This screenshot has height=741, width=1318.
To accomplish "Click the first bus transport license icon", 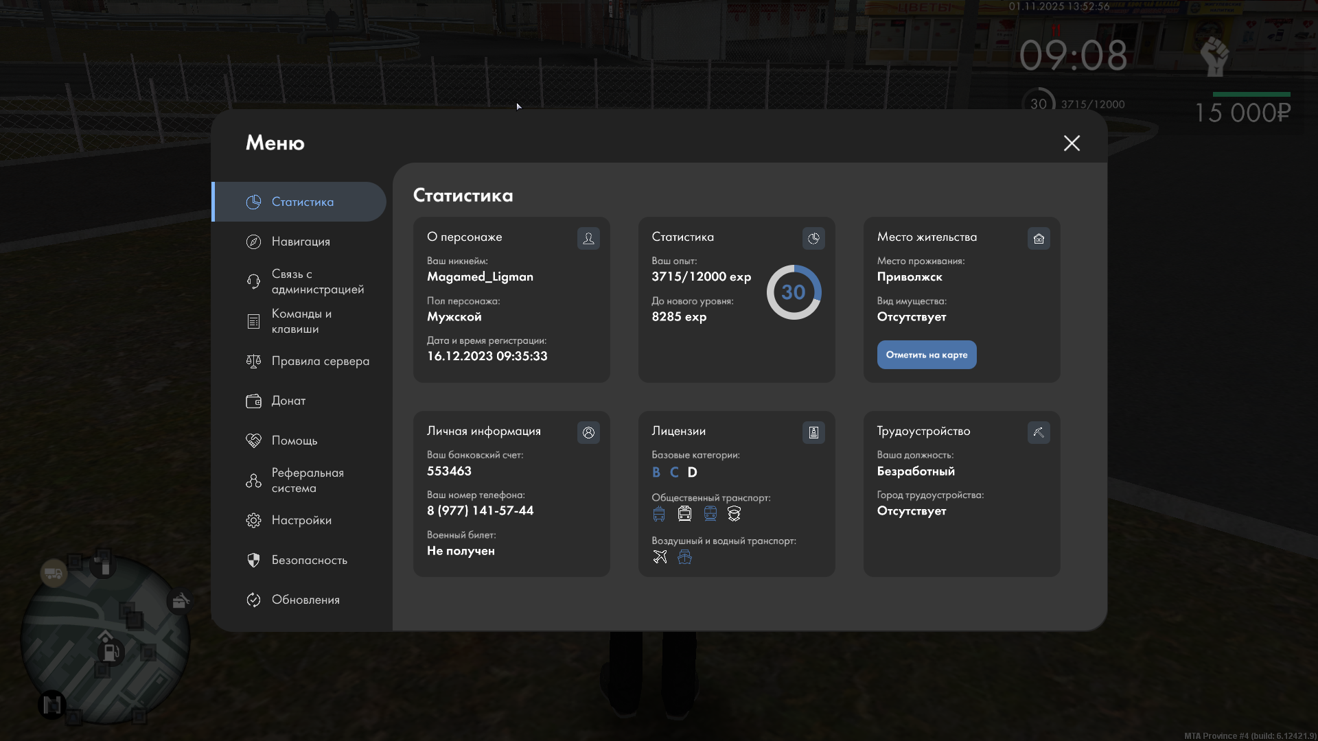I will (659, 514).
